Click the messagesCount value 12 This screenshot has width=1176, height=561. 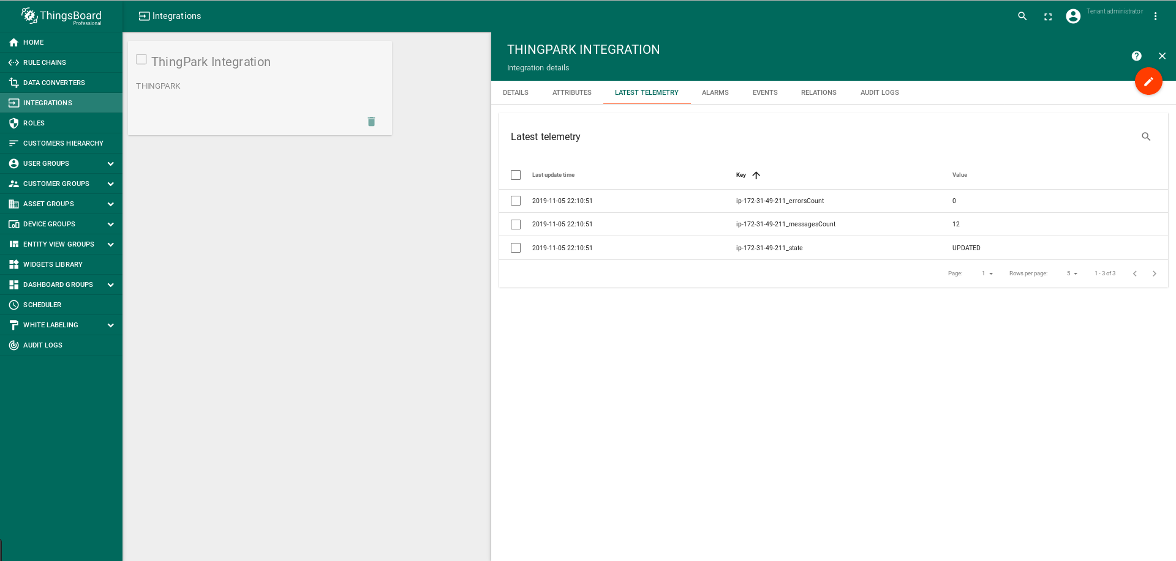click(x=956, y=225)
